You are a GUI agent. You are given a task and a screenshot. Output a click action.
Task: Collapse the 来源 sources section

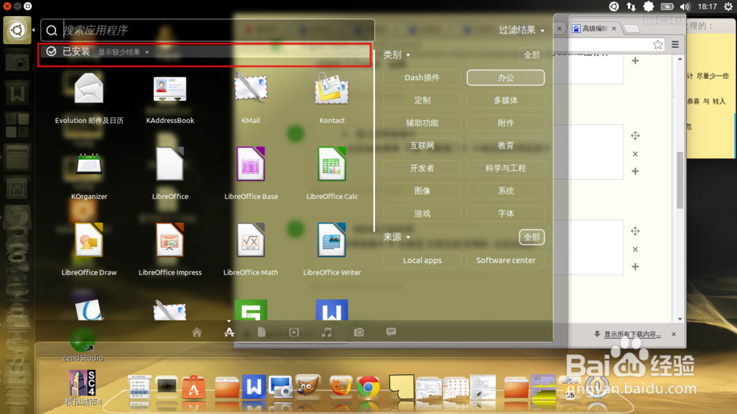click(x=397, y=237)
